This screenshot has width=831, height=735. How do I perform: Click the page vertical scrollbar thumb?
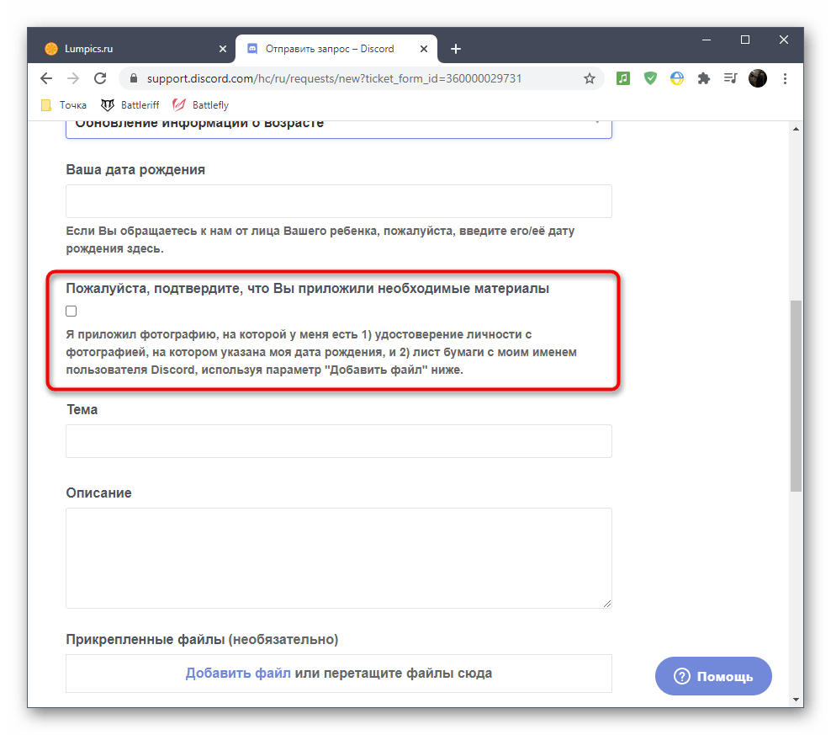pos(796,396)
